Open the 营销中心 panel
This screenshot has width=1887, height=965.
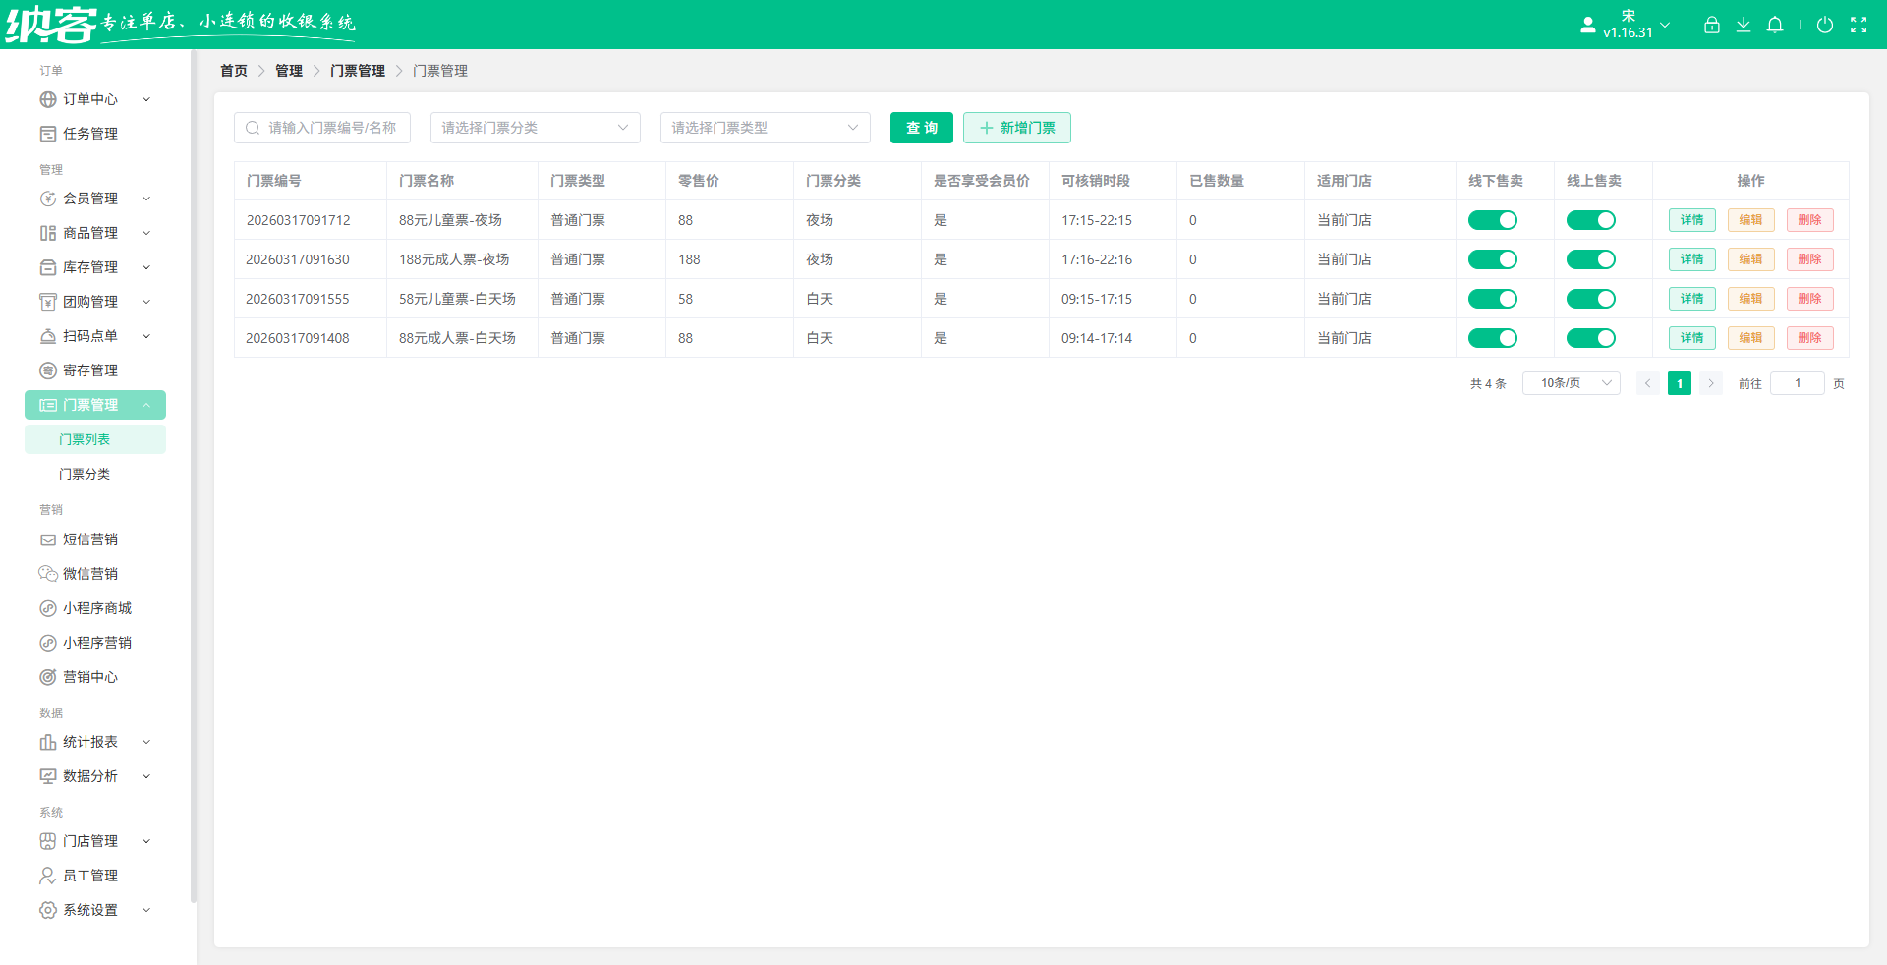(89, 676)
